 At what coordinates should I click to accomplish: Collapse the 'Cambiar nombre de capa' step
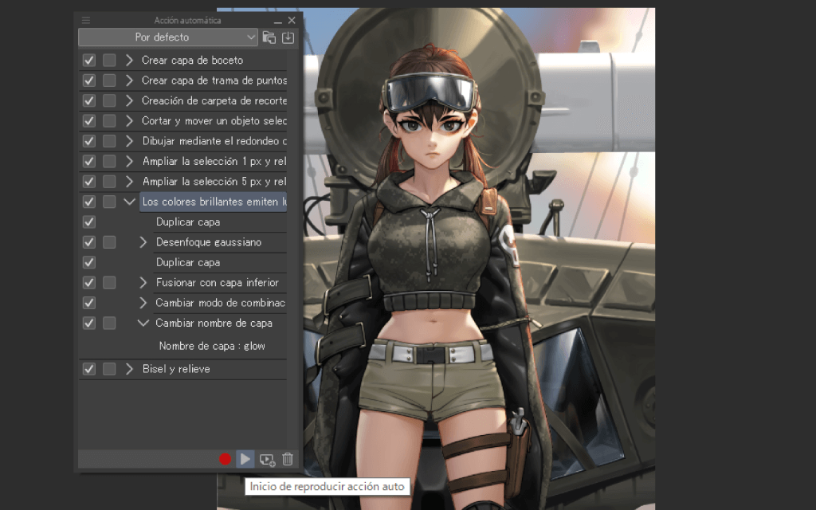point(143,323)
